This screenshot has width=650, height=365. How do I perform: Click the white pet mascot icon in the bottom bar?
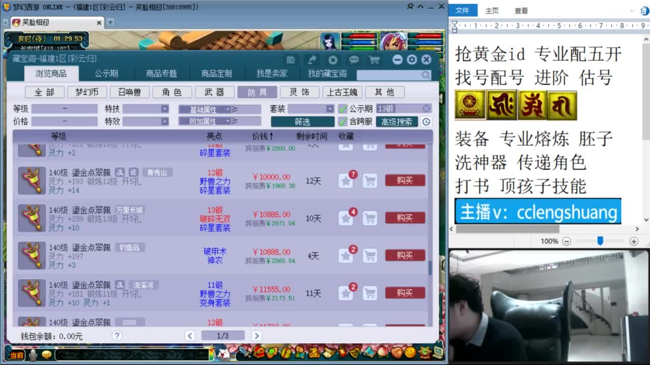click(224, 354)
